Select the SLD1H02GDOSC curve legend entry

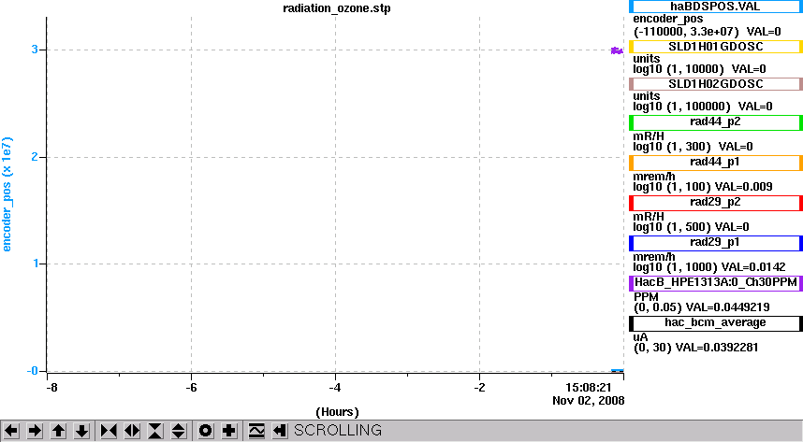point(715,84)
